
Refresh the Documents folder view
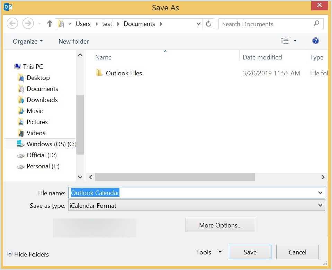[208, 24]
